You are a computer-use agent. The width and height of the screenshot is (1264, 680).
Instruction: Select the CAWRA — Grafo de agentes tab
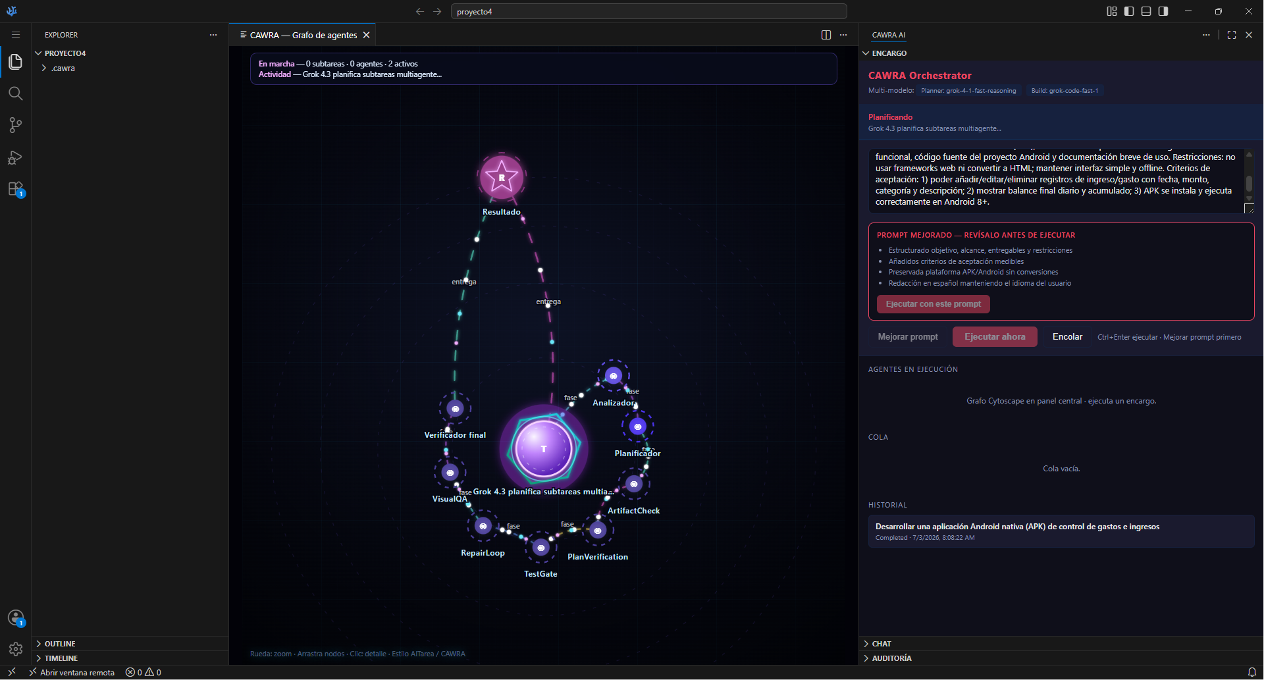pyautogui.click(x=303, y=35)
